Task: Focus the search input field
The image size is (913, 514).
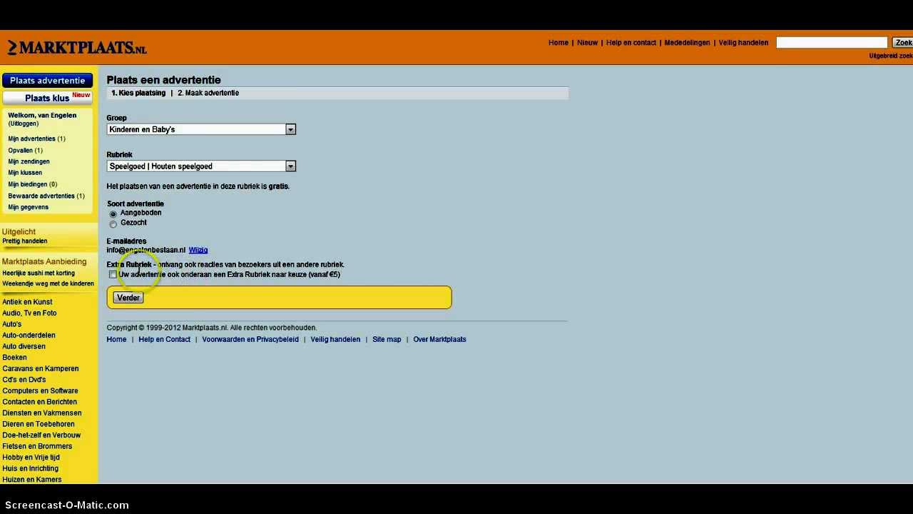Action: click(x=832, y=43)
